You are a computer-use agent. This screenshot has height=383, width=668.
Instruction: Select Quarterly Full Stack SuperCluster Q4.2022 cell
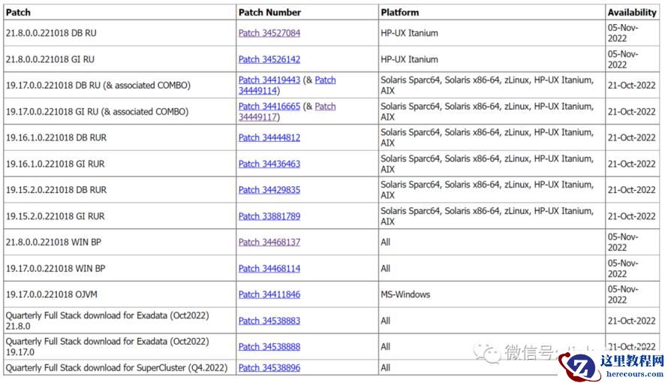coord(119,368)
